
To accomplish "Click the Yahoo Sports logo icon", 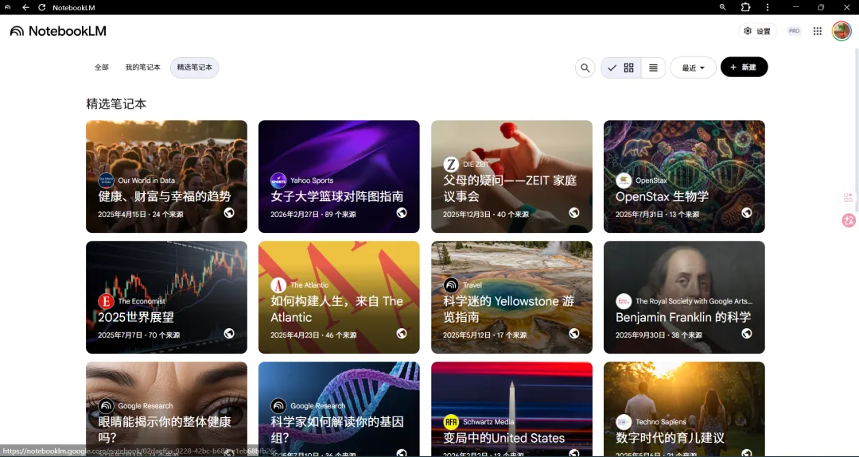I will pyautogui.click(x=278, y=180).
